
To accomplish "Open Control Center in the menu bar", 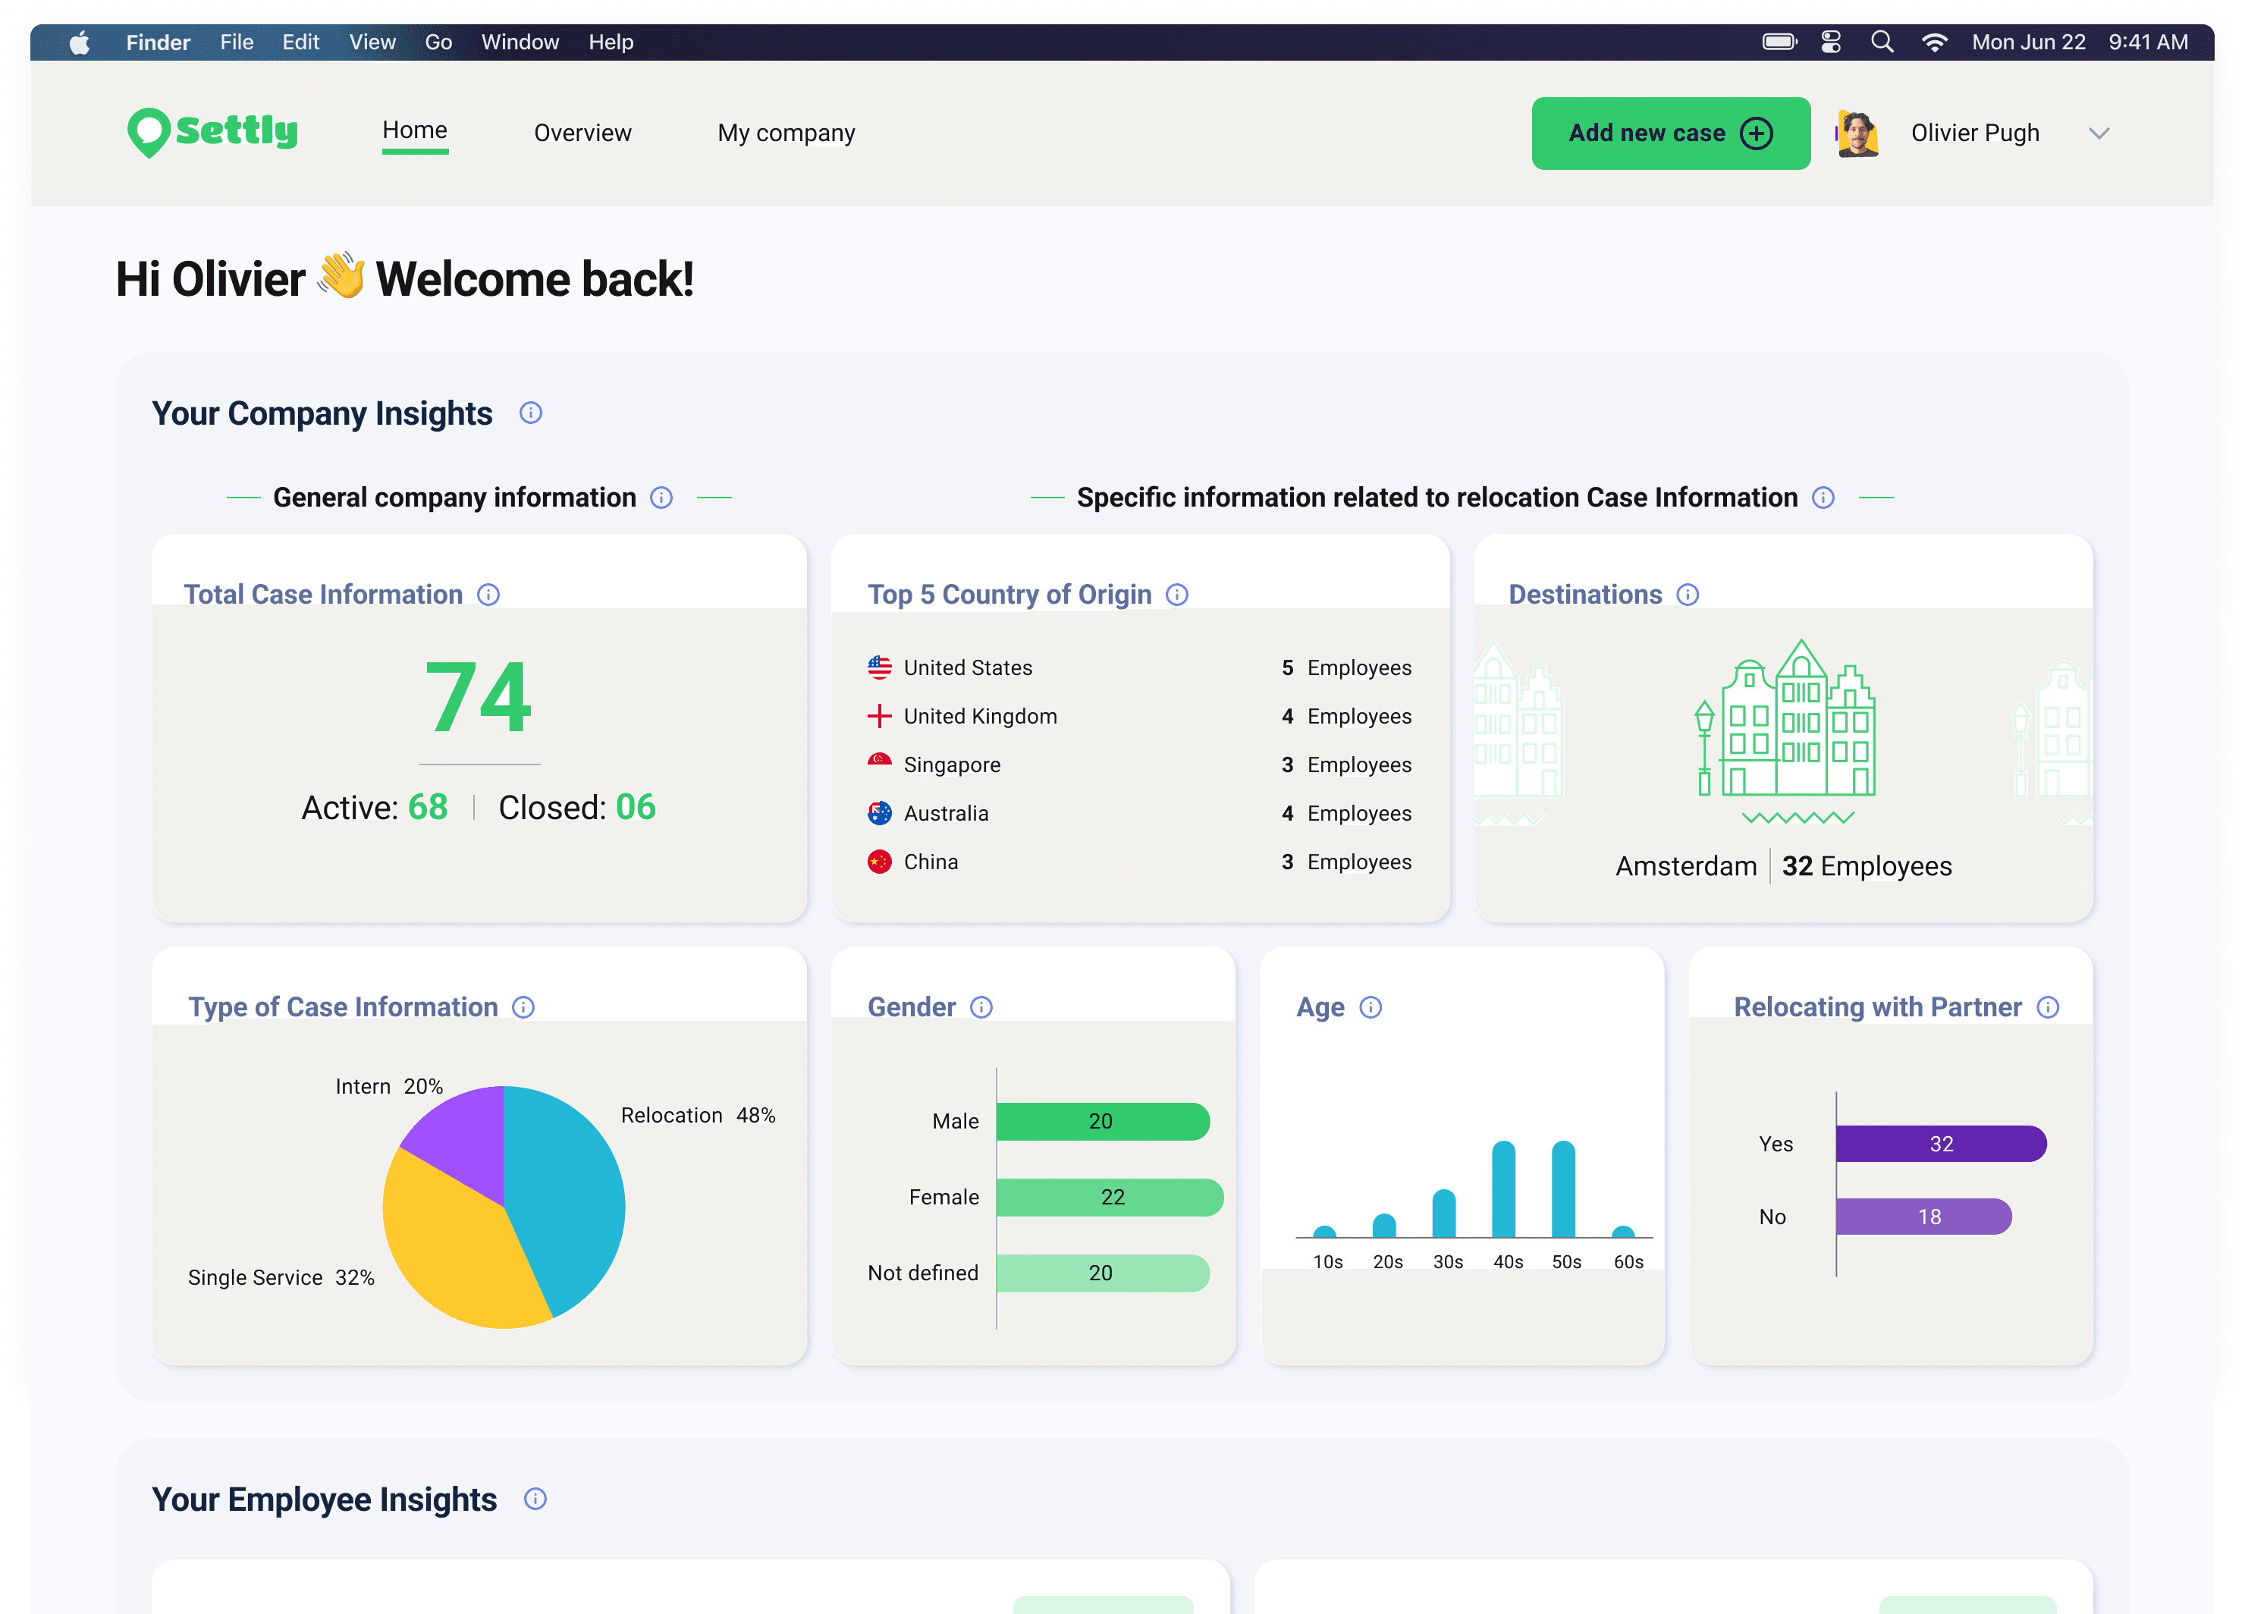I will pos(1830,42).
